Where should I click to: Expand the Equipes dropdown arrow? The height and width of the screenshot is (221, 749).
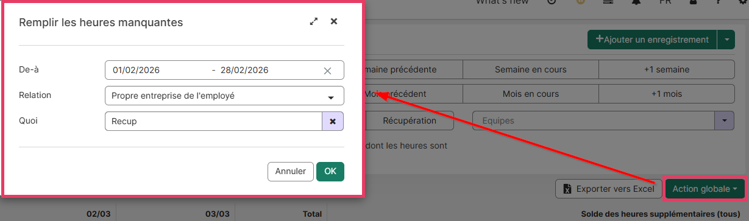[724, 121]
